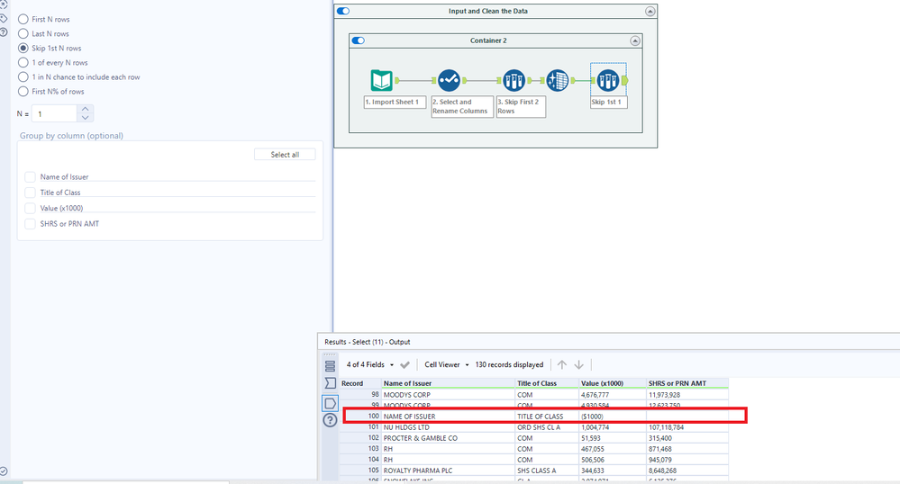Click the results output anchor icon

330,403
